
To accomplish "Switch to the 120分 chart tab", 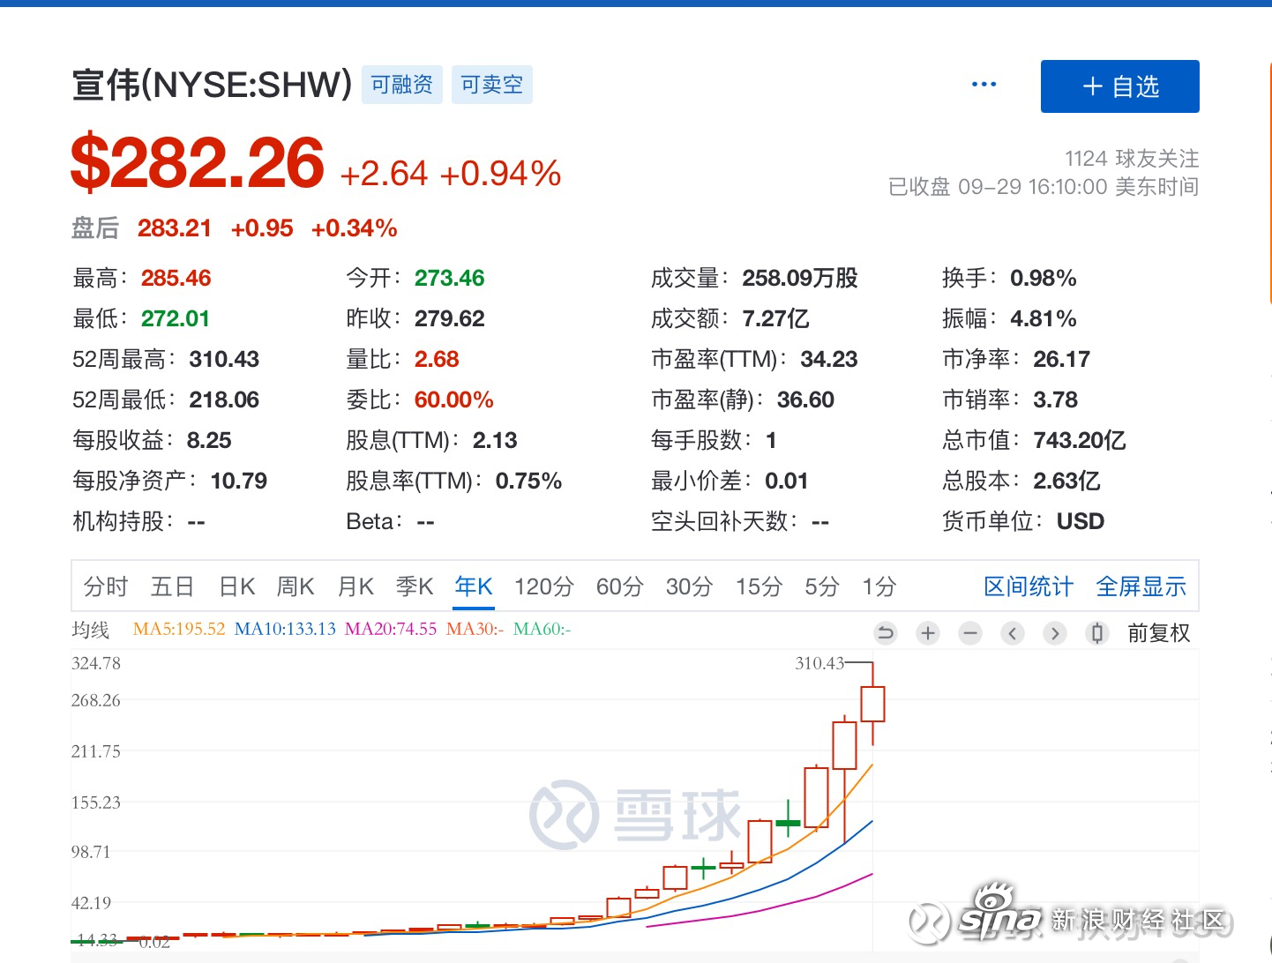I will [x=544, y=586].
